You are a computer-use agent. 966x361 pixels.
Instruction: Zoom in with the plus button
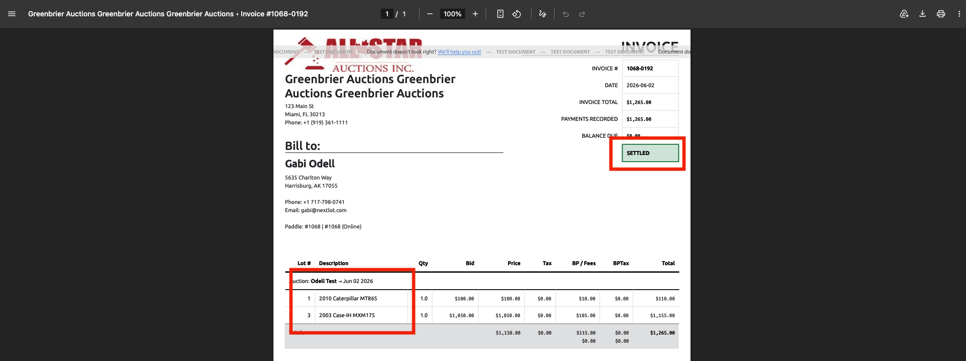475,14
